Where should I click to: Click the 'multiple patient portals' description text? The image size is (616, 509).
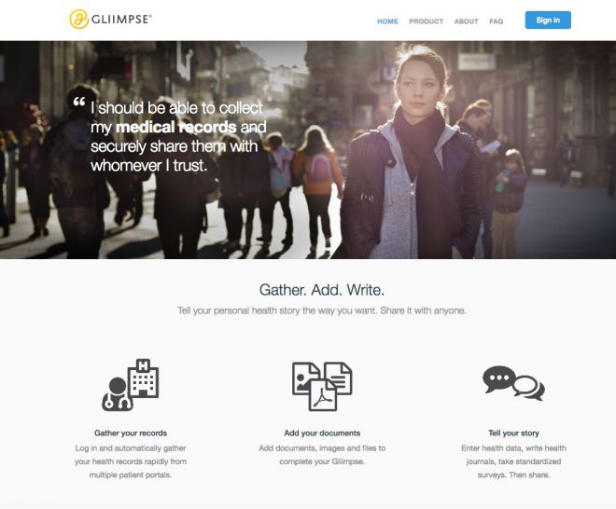(x=131, y=475)
